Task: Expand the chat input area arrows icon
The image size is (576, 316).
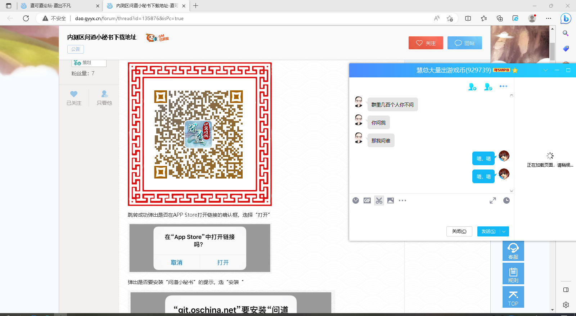Action: 493,200
